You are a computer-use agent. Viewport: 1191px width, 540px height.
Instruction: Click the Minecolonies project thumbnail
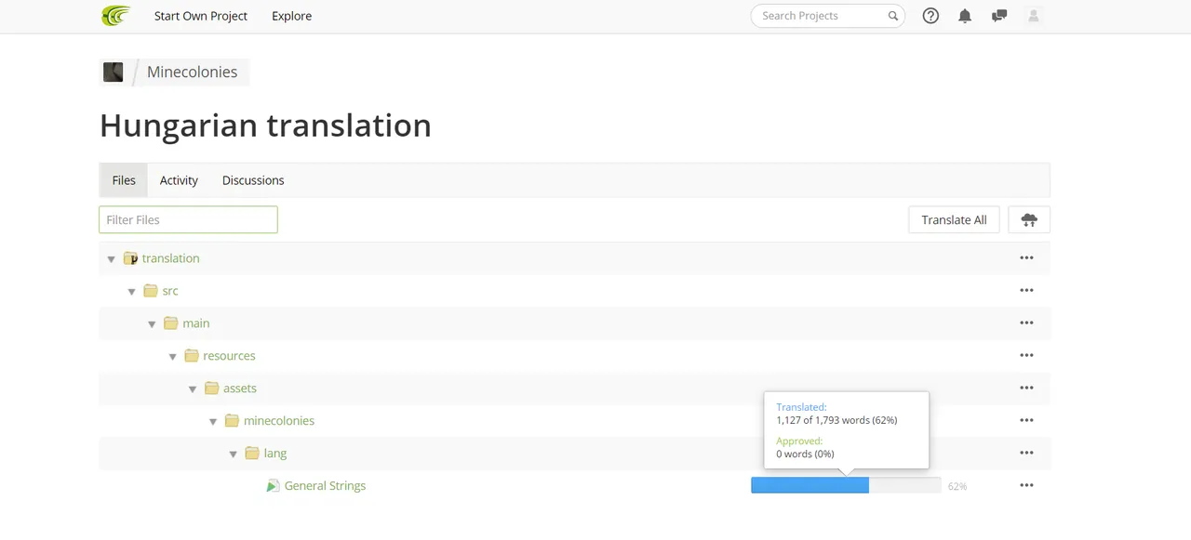pos(113,72)
